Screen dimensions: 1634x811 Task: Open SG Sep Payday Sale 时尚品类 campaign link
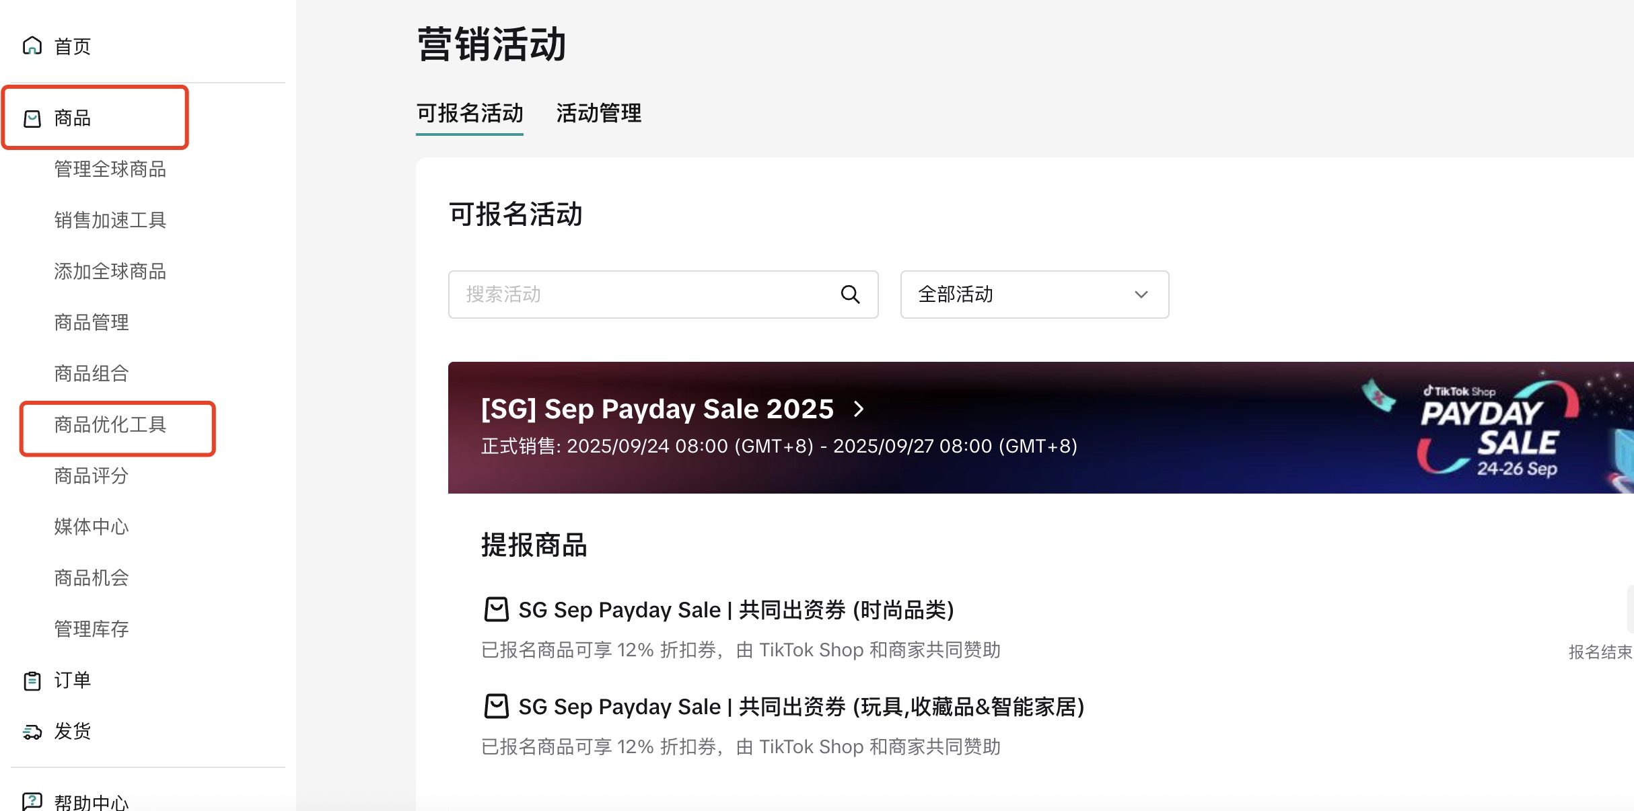pos(736,610)
